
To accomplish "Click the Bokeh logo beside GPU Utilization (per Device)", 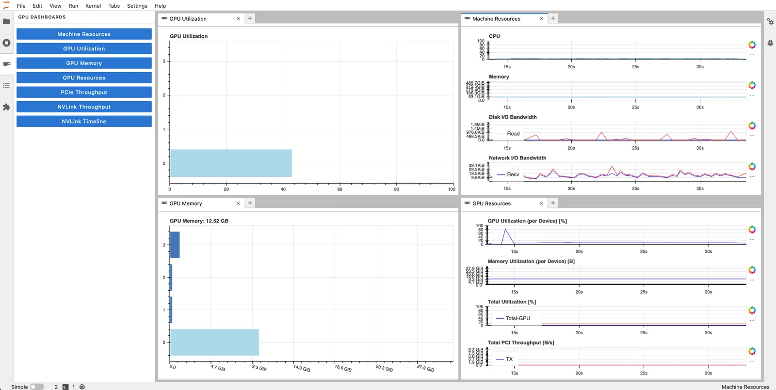I will pyautogui.click(x=752, y=230).
